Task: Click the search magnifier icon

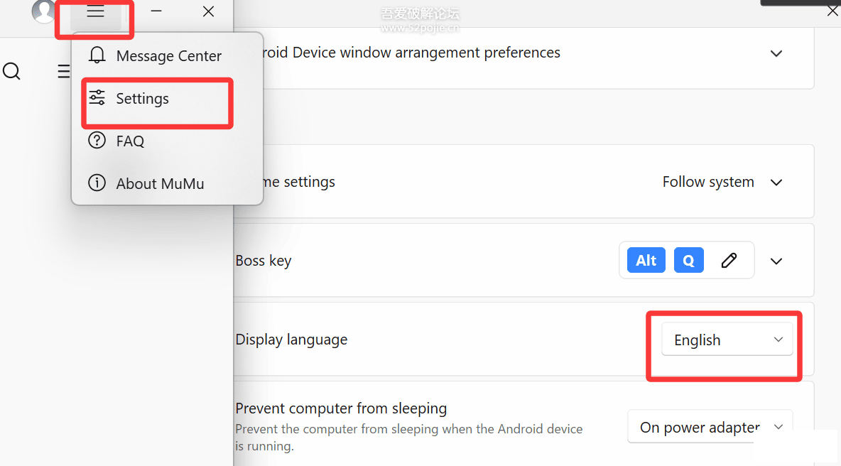Action: coord(11,71)
